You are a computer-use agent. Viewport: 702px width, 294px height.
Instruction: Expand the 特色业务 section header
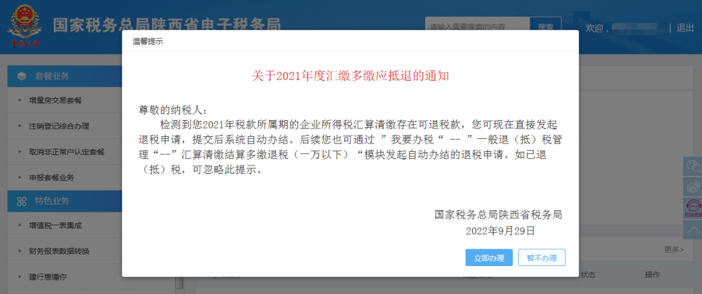click(65, 201)
